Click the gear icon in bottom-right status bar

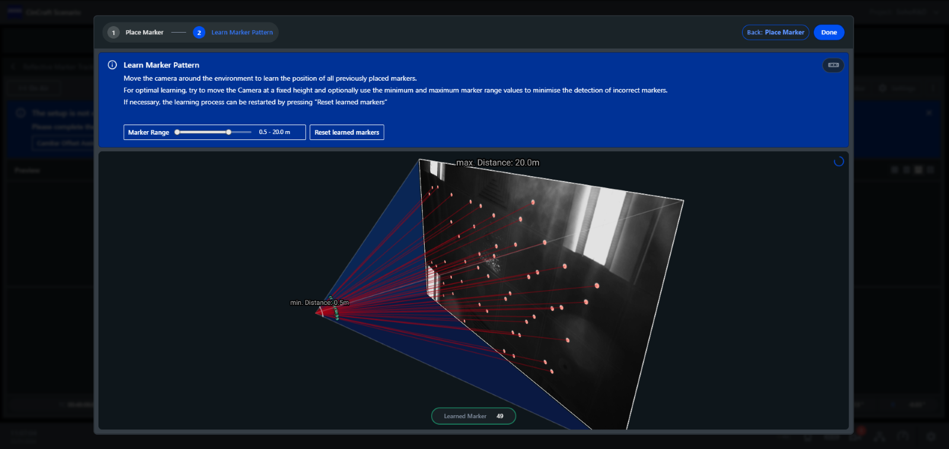point(931,437)
